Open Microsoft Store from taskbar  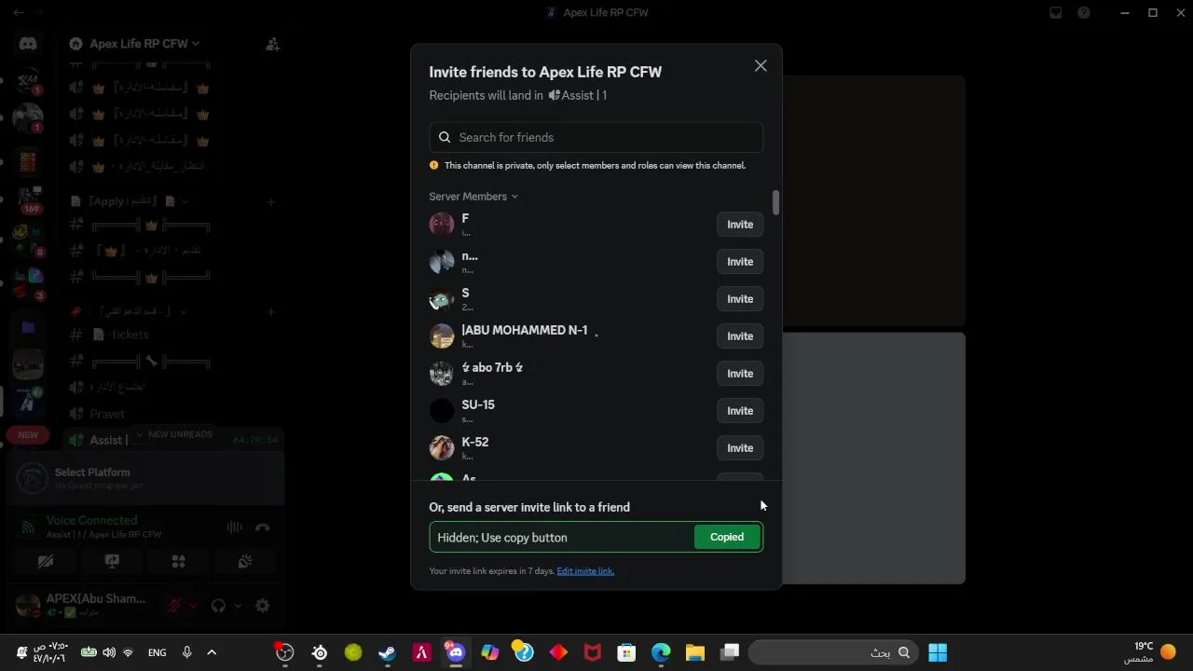coord(626,652)
